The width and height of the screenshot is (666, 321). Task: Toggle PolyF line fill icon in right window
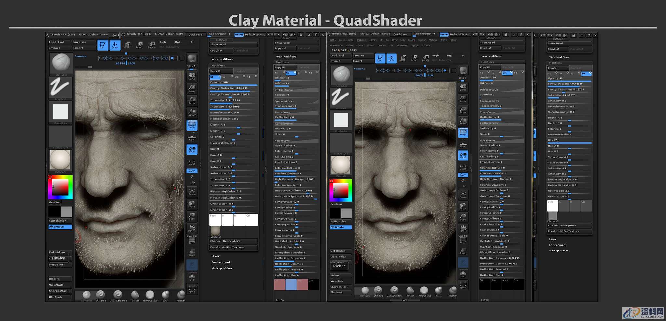point(463,240)
